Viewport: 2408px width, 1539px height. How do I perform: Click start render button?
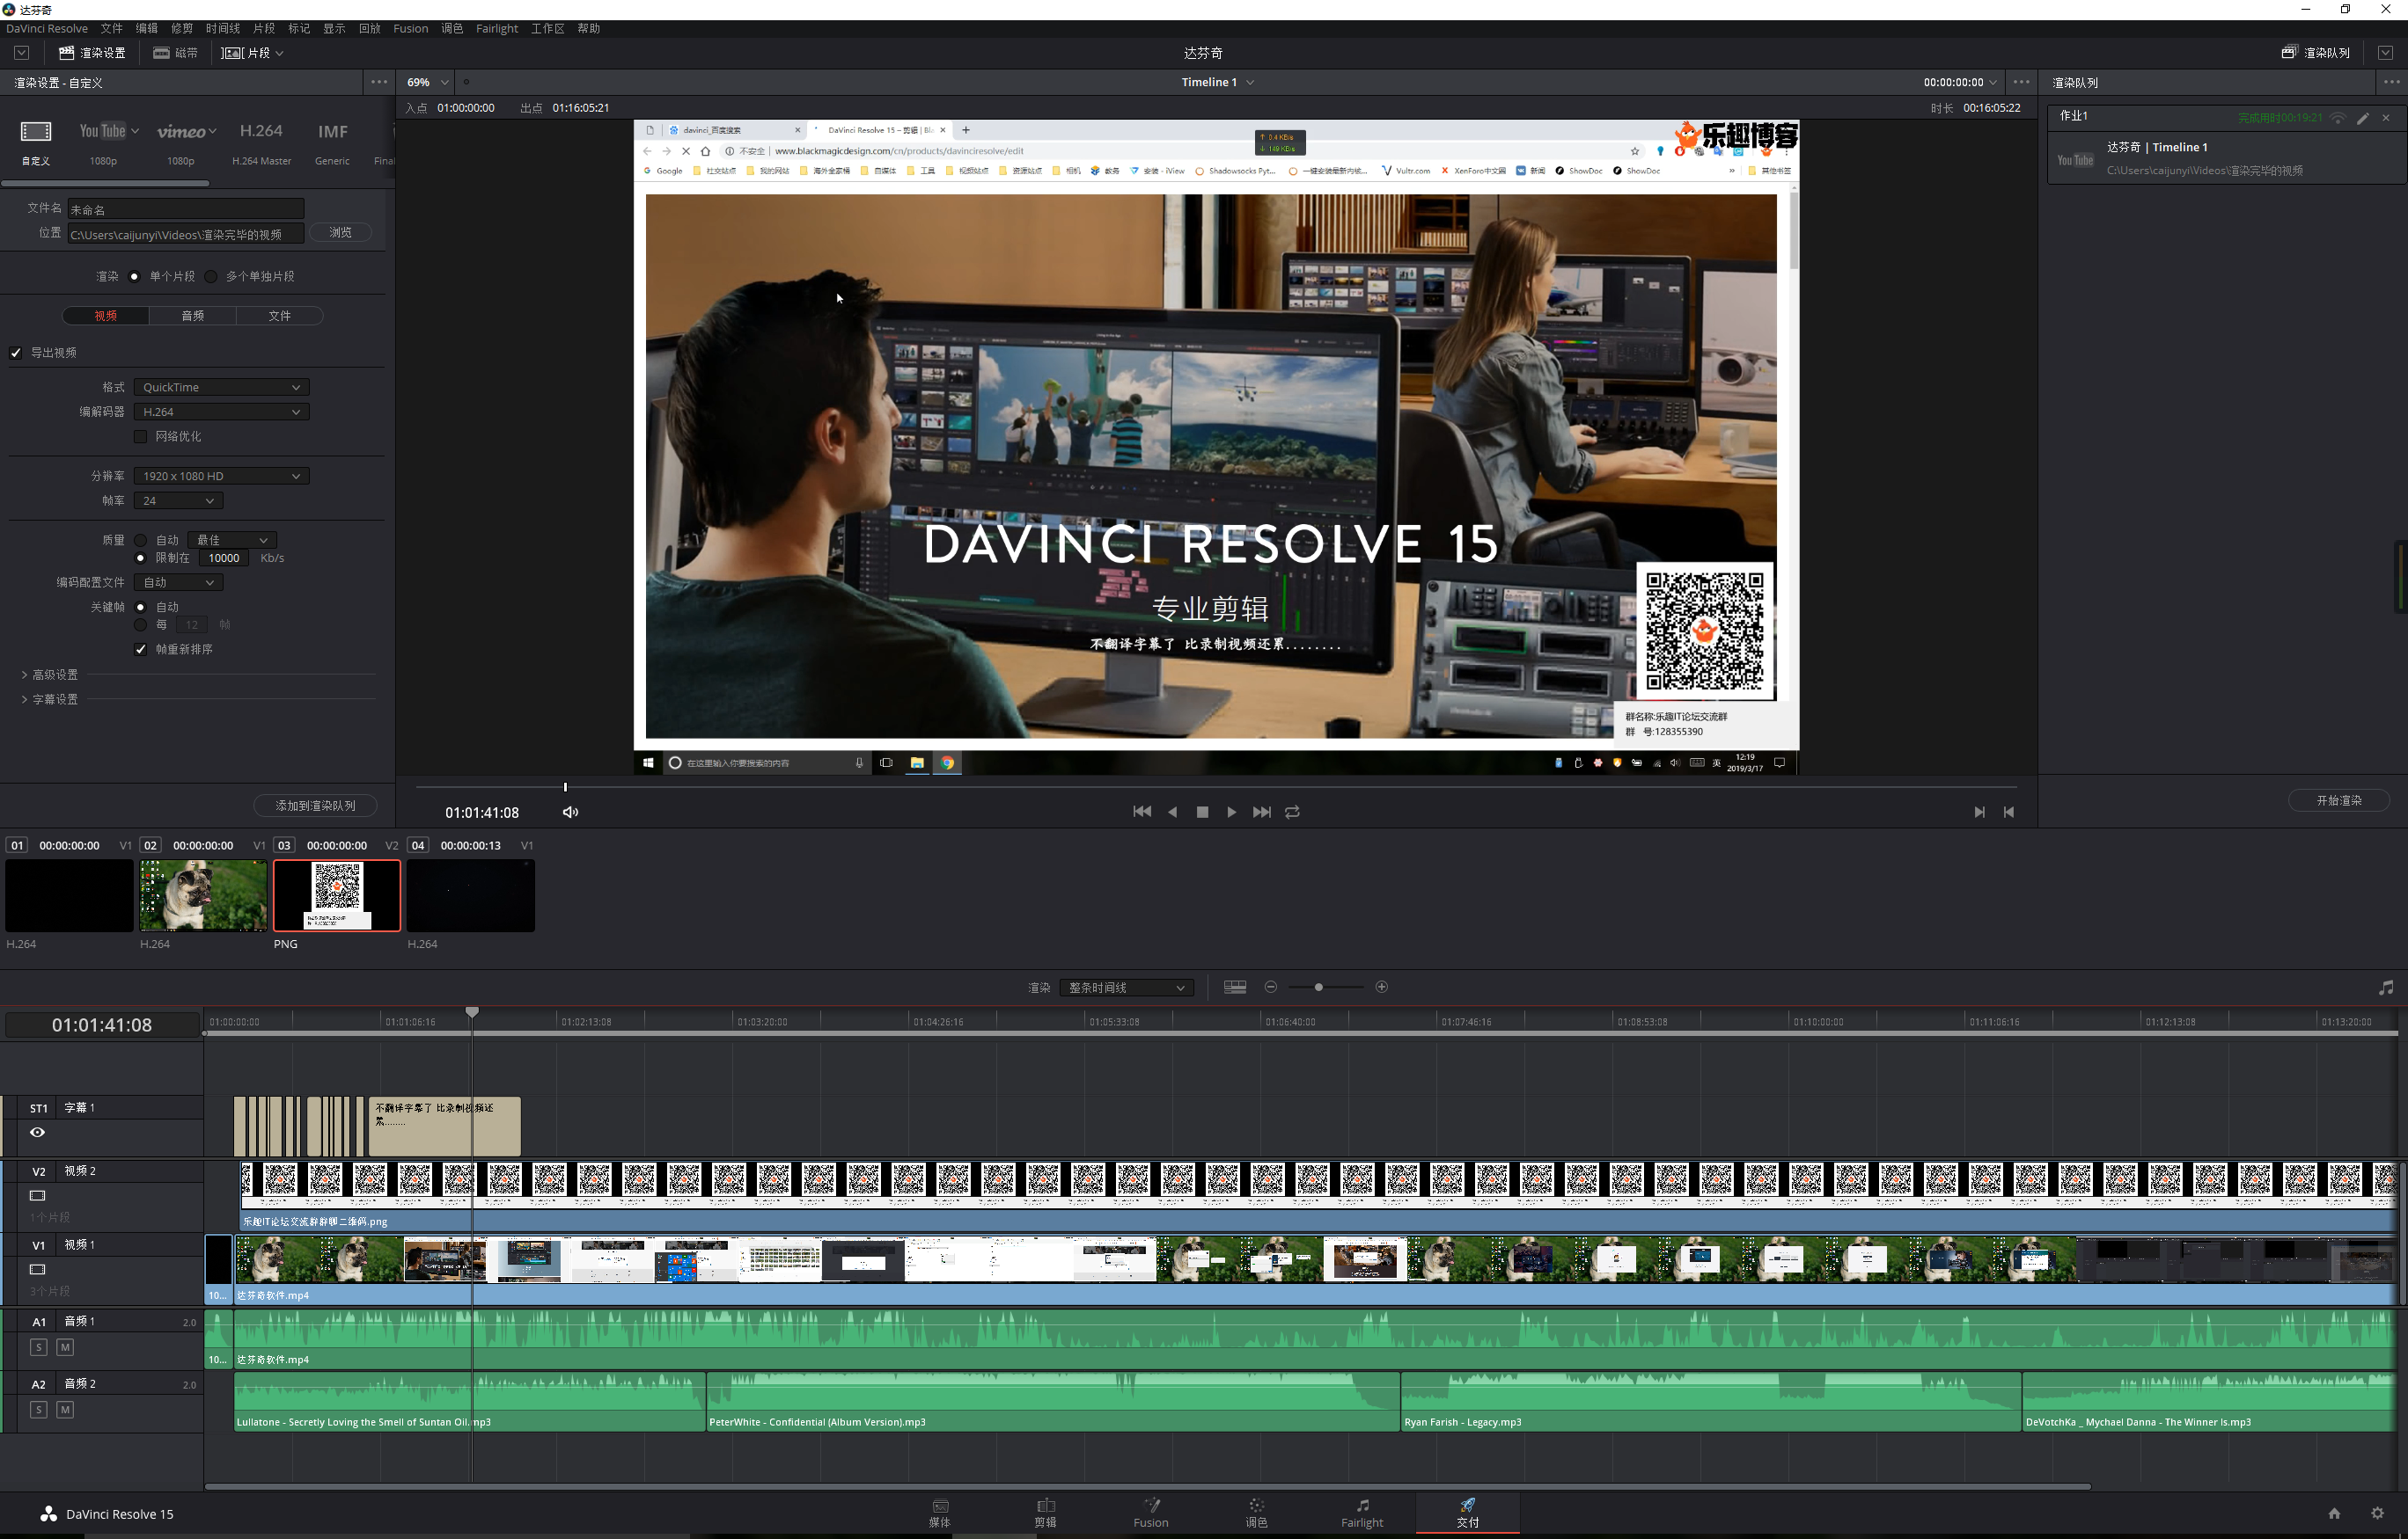point(2339,800)
